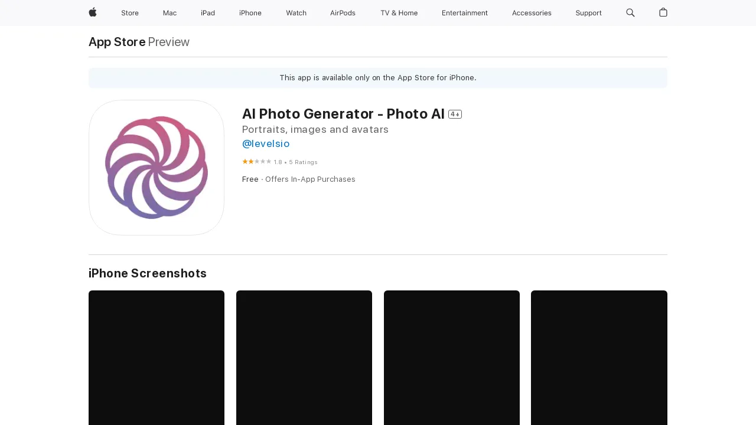
Task: Select the AirPods navigation entry
Action: point(343,12)
